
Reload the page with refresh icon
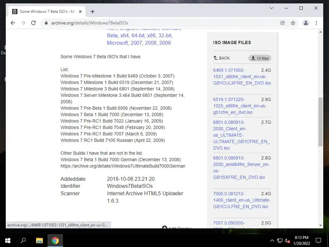click(33, 23)
